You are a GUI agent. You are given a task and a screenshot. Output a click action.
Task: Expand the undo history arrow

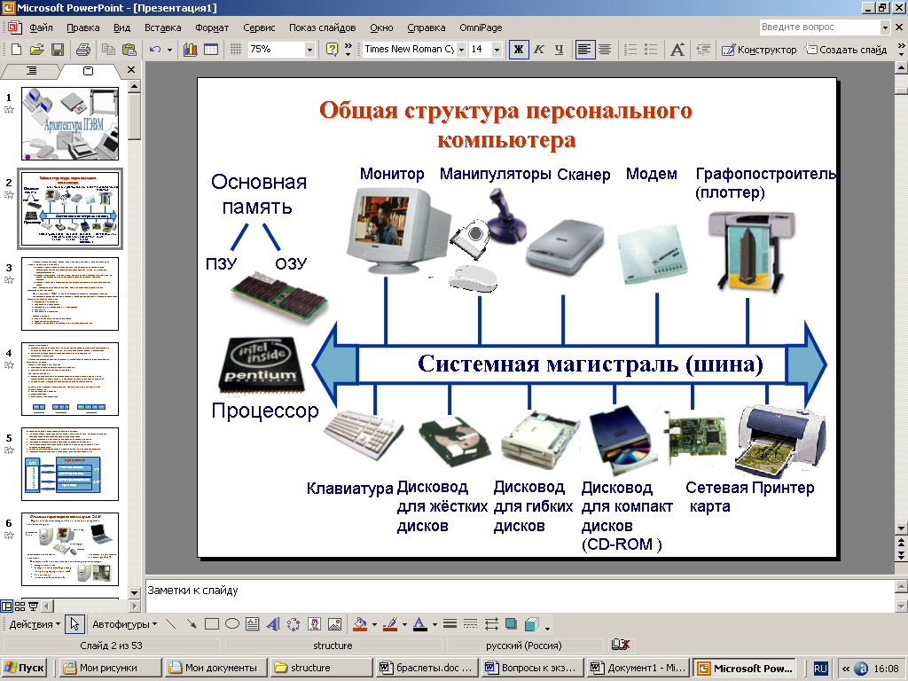click(x=169, y=50)
